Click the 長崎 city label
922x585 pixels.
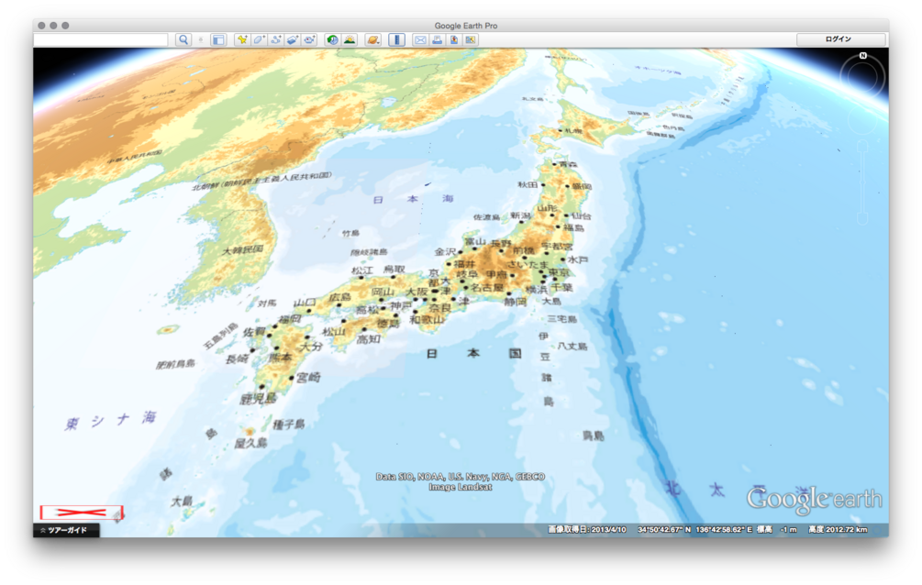(238, 359)
